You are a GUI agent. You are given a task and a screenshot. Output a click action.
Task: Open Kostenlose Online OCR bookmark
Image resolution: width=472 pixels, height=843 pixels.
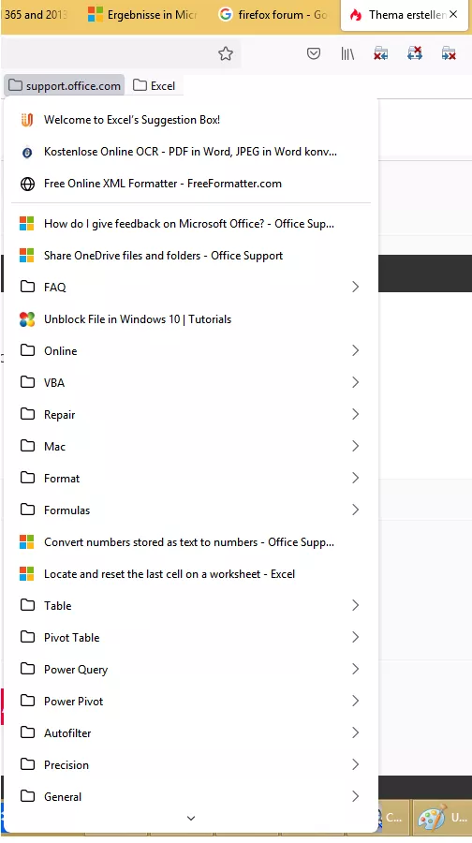pos(190,152)
